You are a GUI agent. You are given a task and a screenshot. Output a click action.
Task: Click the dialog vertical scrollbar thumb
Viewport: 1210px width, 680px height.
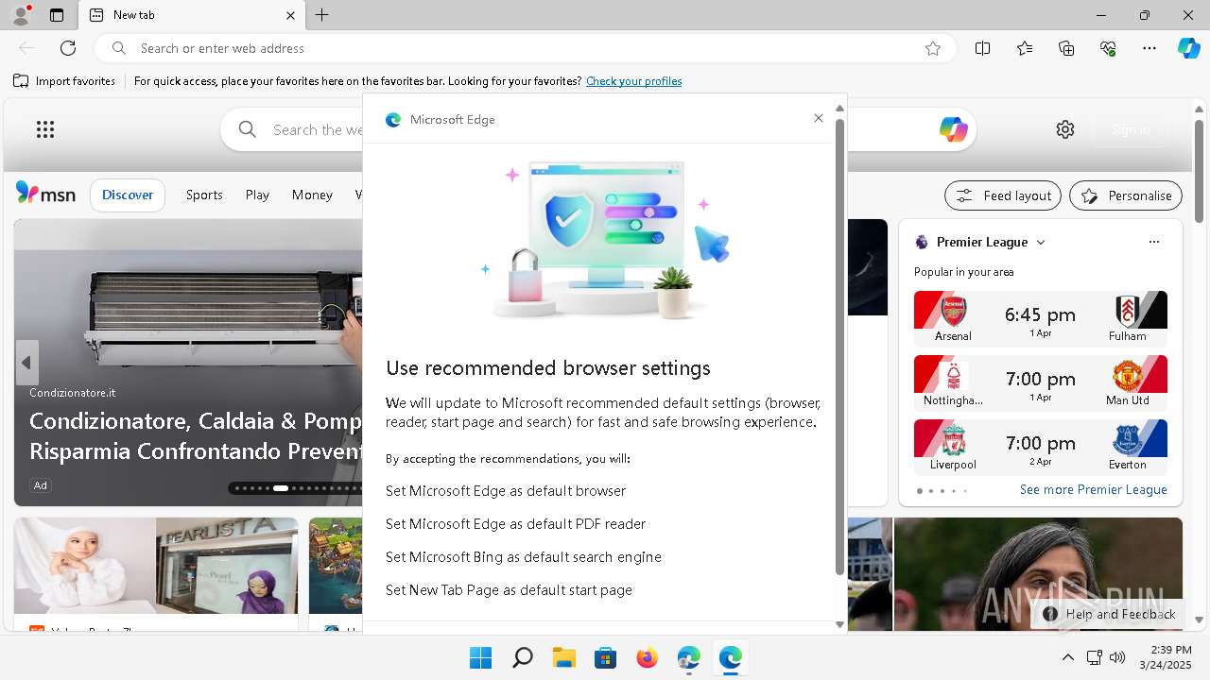pyautogui.click(x=839, y=347)
